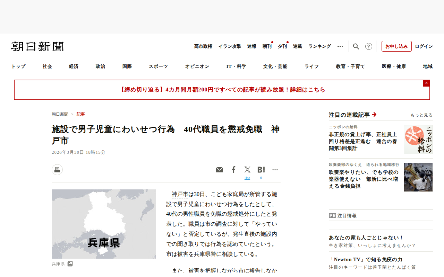Click the 注目の連載記事 heading
The height and width of the screenshot is (277, 444).
349,115
